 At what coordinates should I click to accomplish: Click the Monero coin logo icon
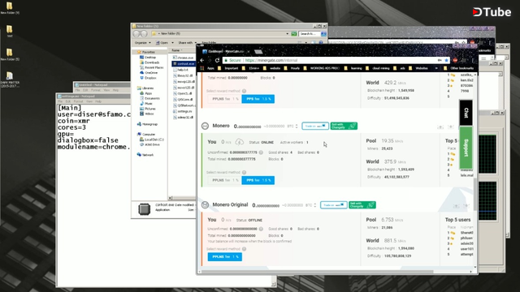tap(205, 126)
